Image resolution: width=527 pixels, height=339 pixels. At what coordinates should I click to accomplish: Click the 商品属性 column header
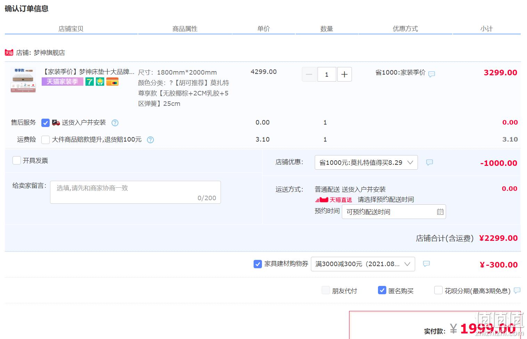(x=185, y=29)
